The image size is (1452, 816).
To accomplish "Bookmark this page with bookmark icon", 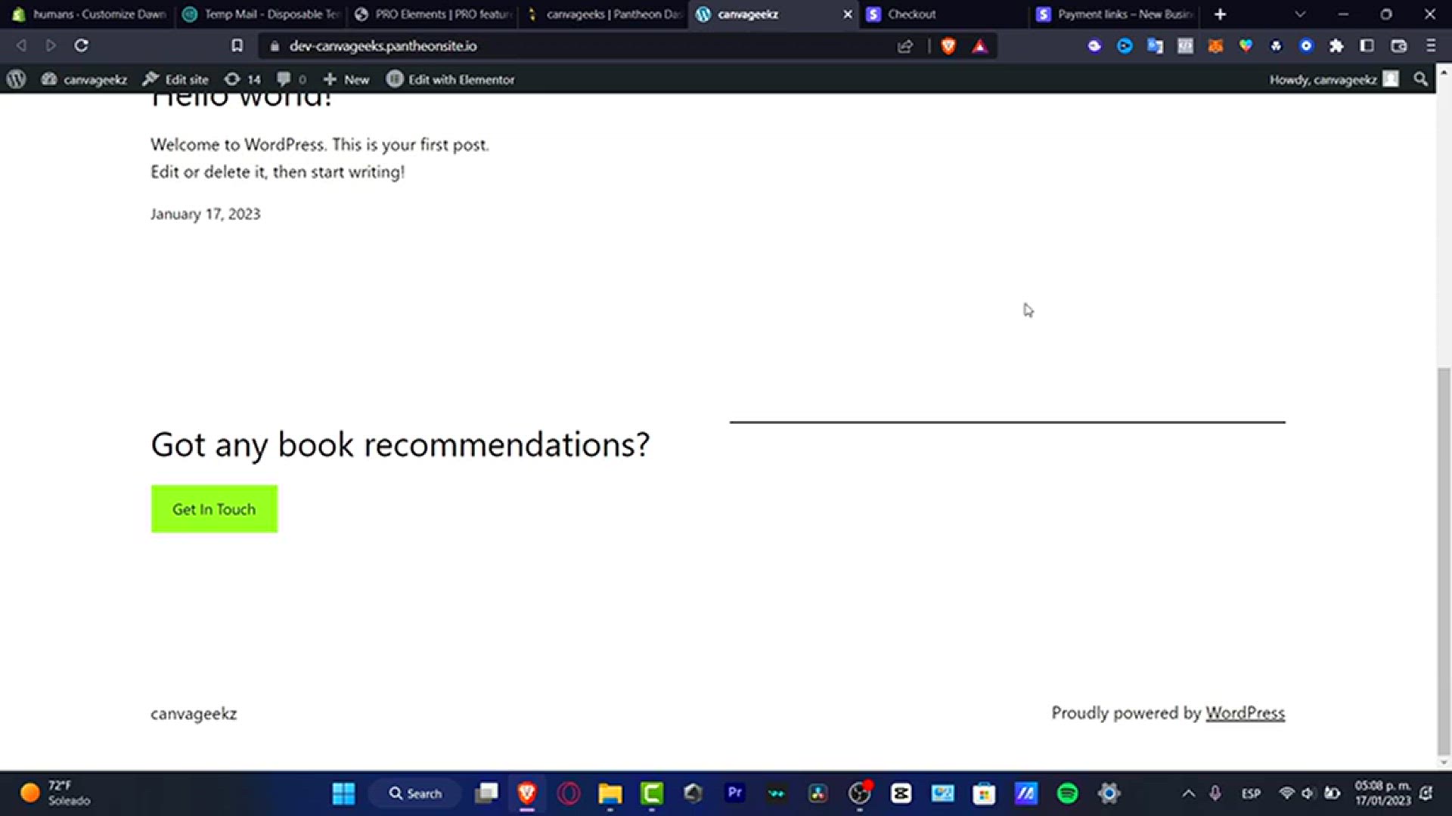I will pyautogui.click(x=237, y=46).
